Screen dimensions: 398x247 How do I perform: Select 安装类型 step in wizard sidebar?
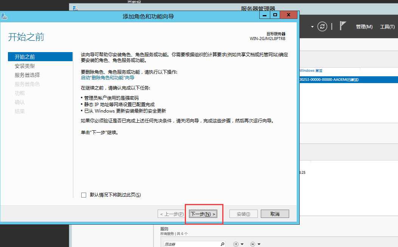tap(25, 66)
